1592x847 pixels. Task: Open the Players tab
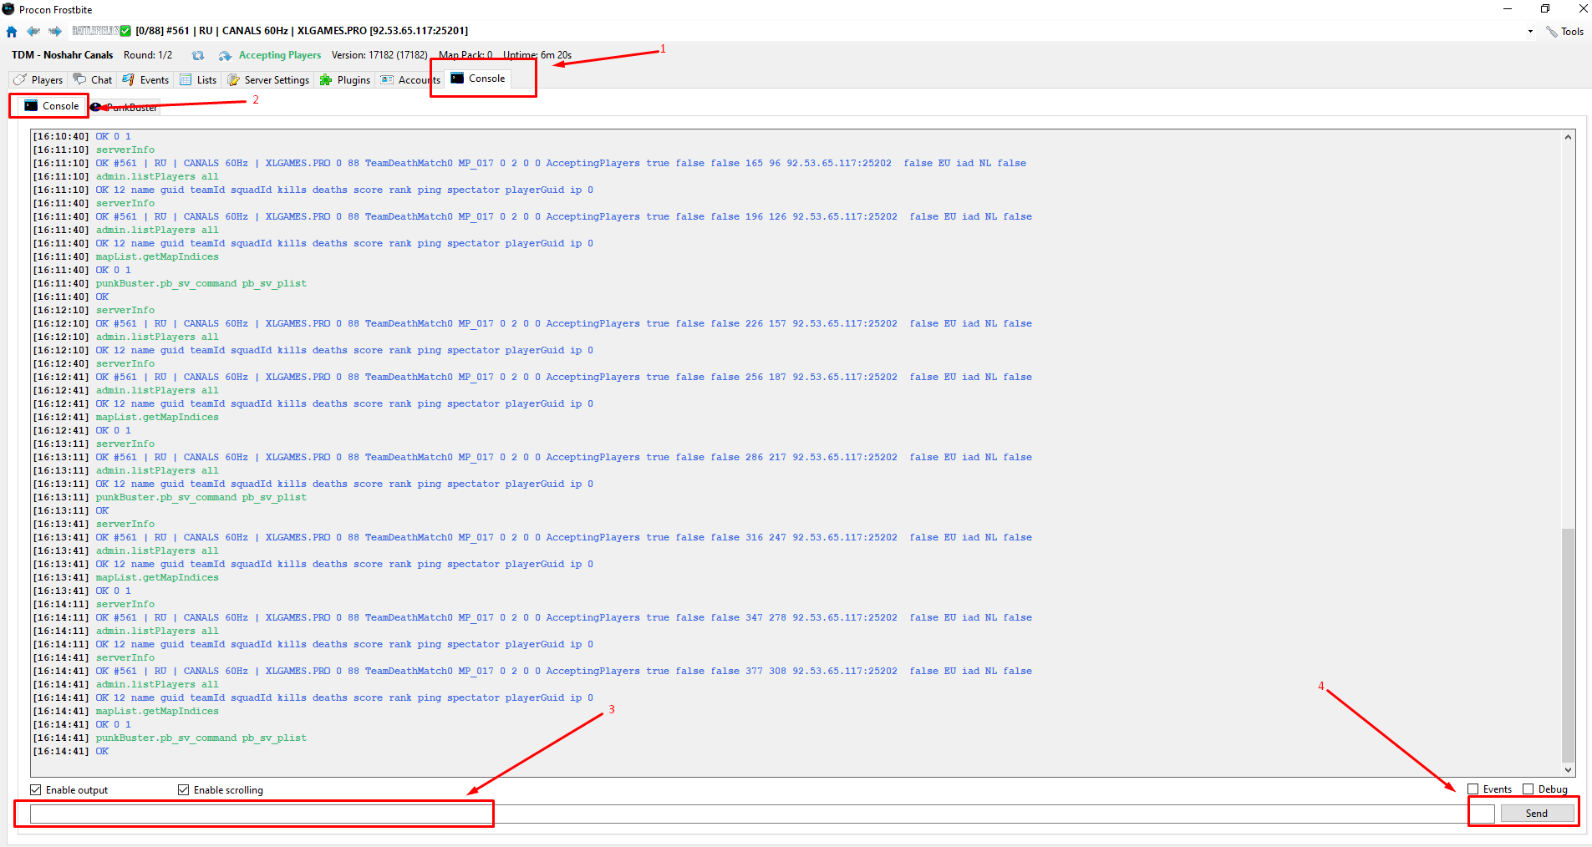point(38,80)
